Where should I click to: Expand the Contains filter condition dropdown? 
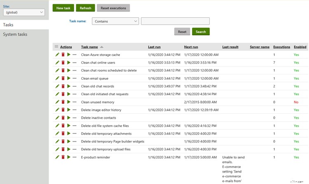point(115,21)
